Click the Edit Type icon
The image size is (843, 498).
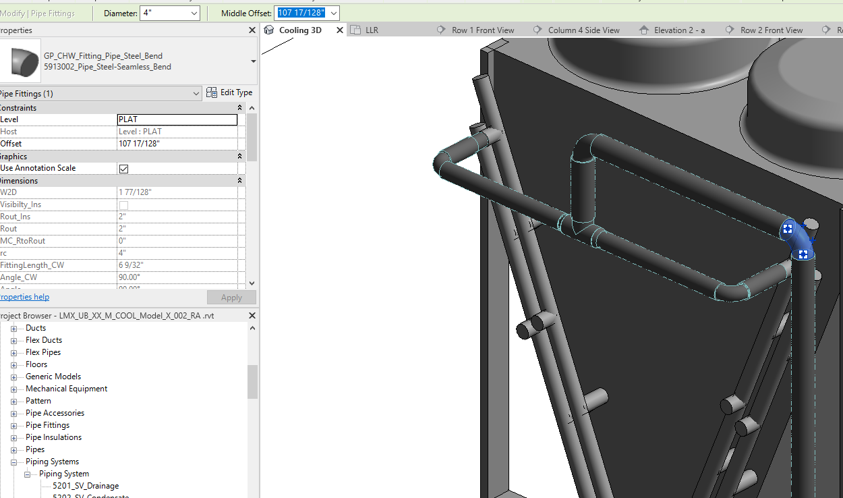pos(212,92)
